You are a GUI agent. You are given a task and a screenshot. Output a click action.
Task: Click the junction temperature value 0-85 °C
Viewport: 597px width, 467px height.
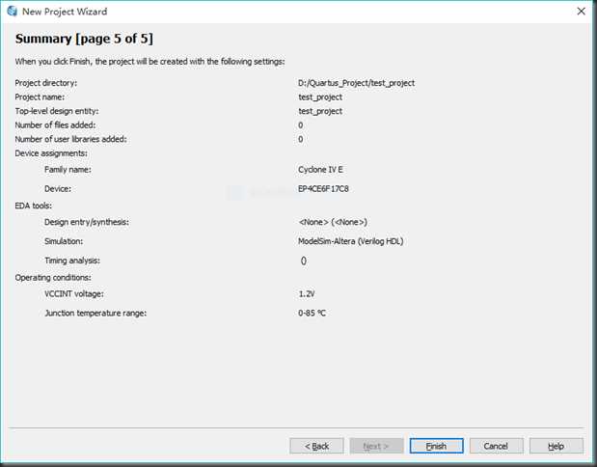pos(312,313)
